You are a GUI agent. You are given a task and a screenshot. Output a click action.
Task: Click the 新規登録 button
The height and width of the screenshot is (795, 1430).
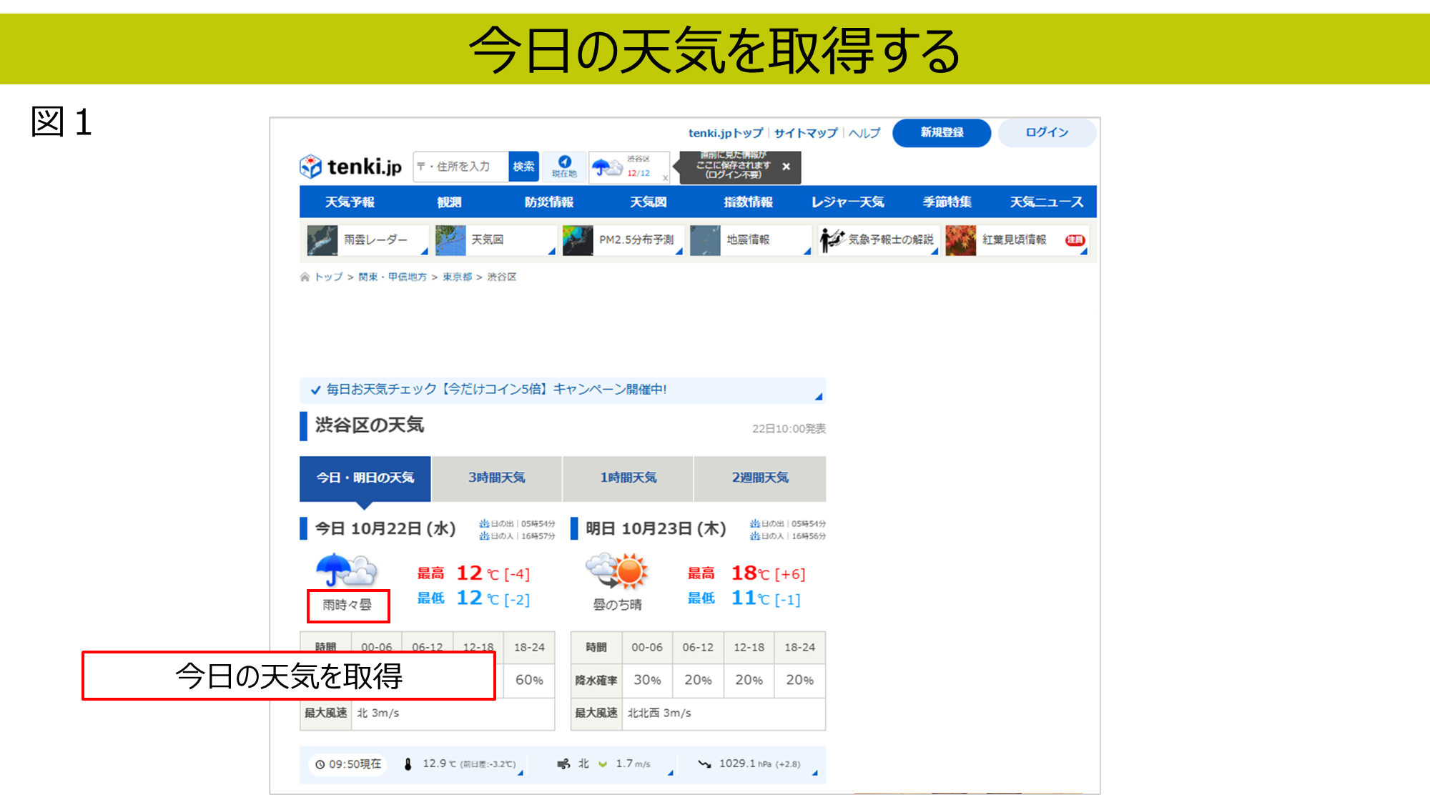tap(941, 132)
